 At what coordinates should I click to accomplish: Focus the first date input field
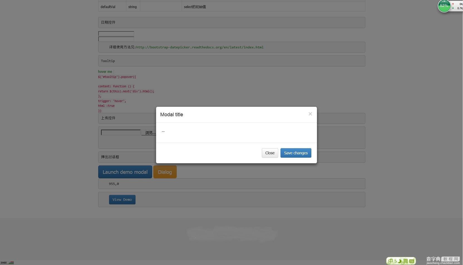pyautogui.click(x=116, y=34)
